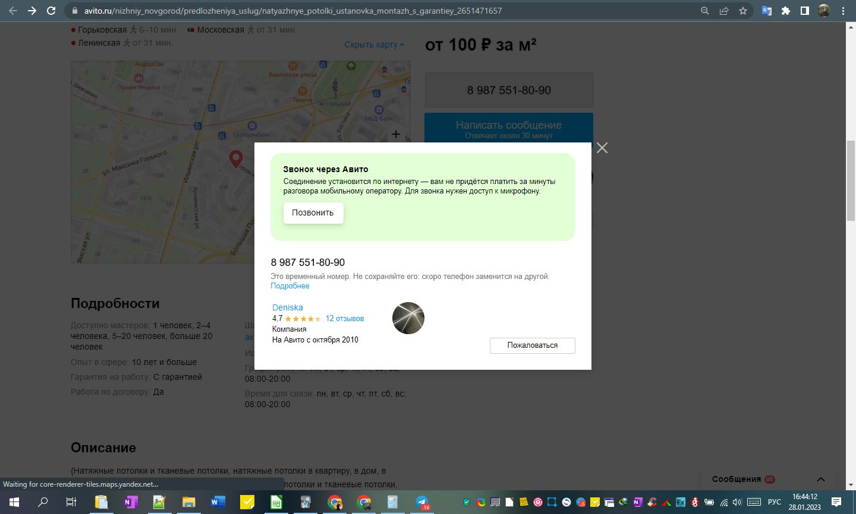The image size is (856, 514).
Task: Click the 8 987 551-80-90 number in popup
Action: [308, 262]
